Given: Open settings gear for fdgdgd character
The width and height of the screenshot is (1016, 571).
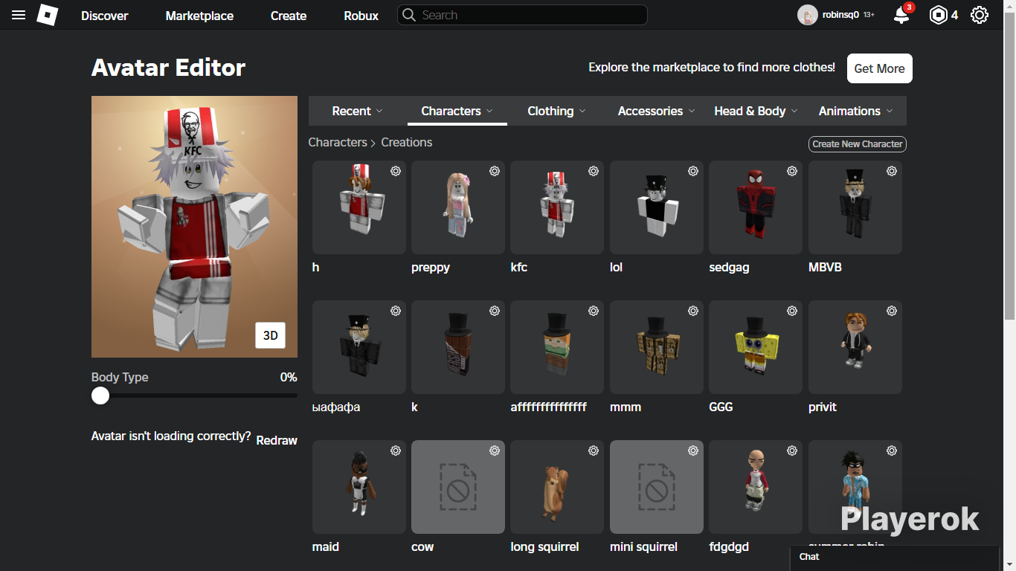Looking at the screenshot, I should (x=792, y=451).
